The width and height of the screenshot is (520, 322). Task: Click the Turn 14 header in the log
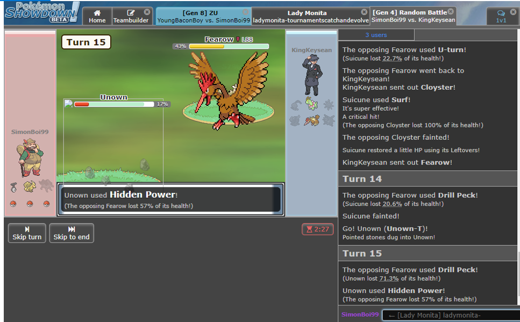tap(428, 179)
